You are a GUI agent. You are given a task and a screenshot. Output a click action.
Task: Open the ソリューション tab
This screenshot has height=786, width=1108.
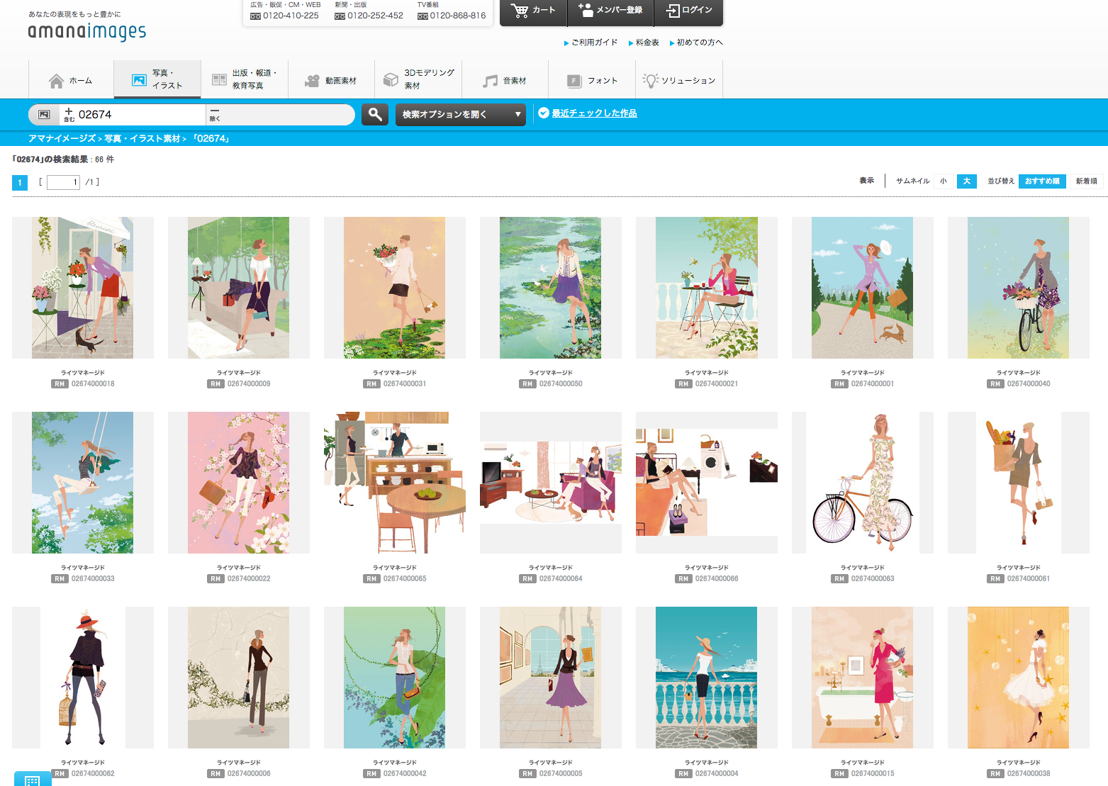click(679, 80)
